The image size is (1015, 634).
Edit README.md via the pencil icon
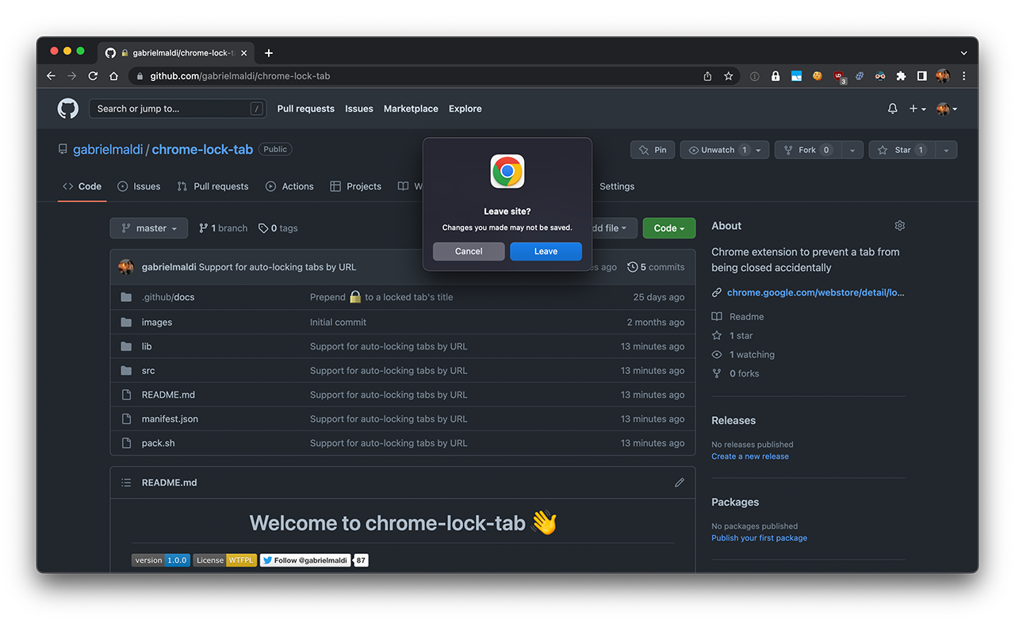(x=679, y=482)
